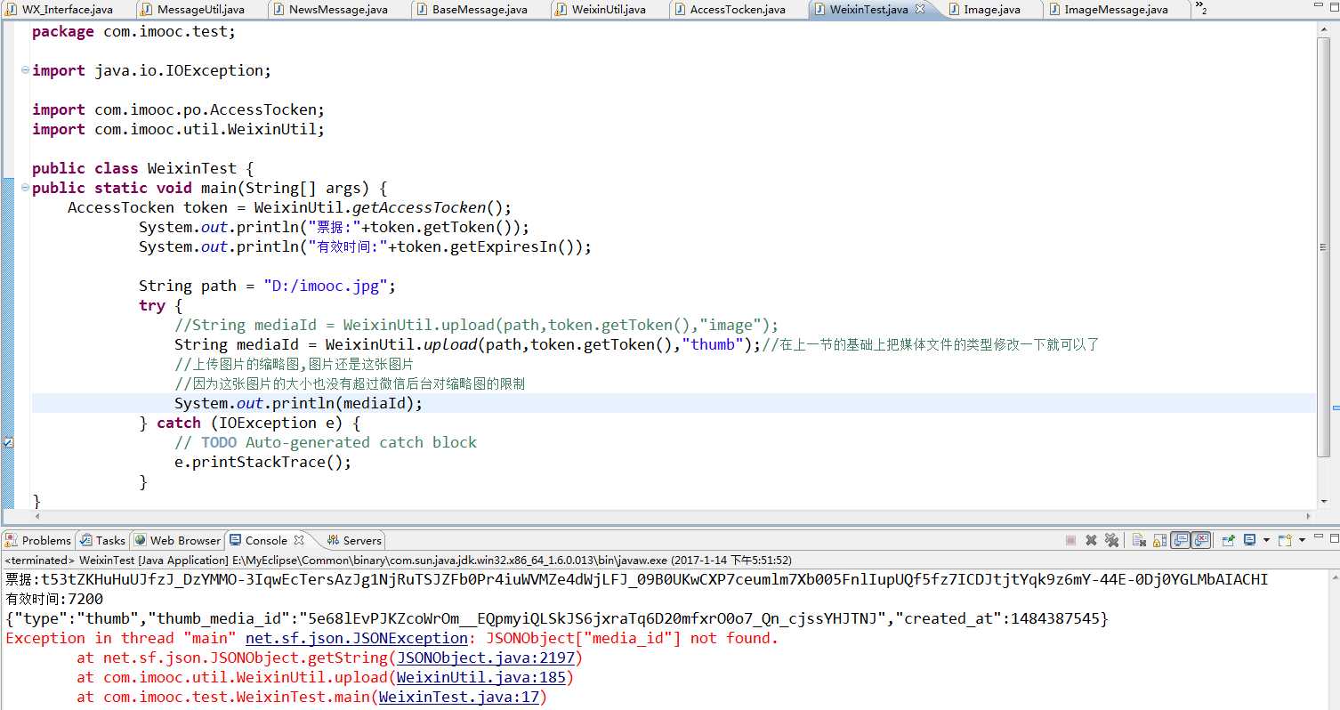The height and width of the screenshot is (710, 1340).
Task: Collapse the main method fold marker
Action: [25, 188]
